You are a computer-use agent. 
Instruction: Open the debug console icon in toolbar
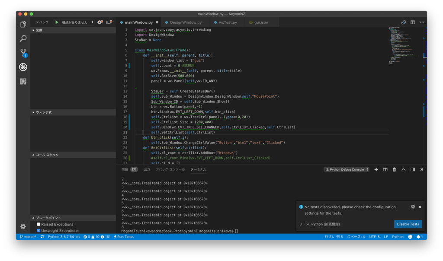109,22
